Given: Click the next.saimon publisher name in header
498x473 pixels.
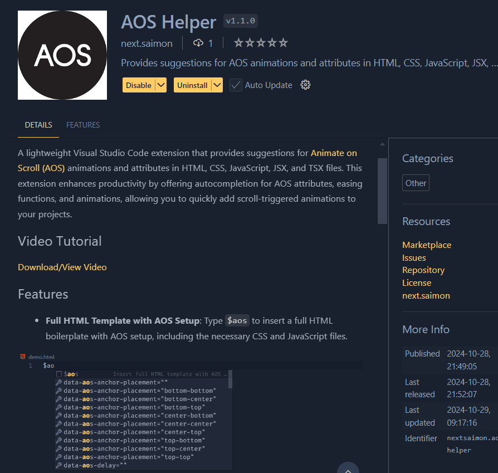Looking at the screenshot, I should pos(147,43).
